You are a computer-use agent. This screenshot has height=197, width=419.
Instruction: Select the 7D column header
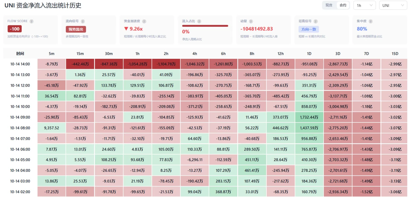click(366, 54)
